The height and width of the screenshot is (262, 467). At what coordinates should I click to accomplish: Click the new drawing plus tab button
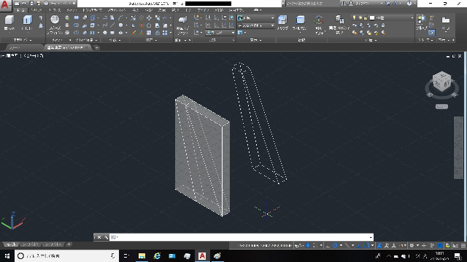pos(96,47)
